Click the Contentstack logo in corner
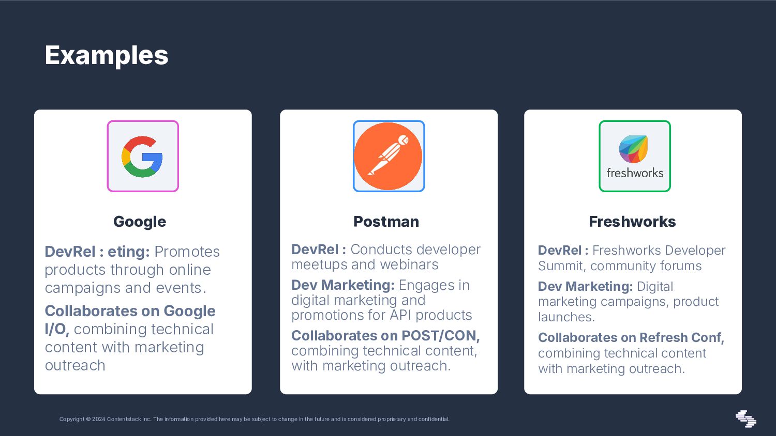The width and height of the screenshot is (776, 436). [x=746, y=418]
